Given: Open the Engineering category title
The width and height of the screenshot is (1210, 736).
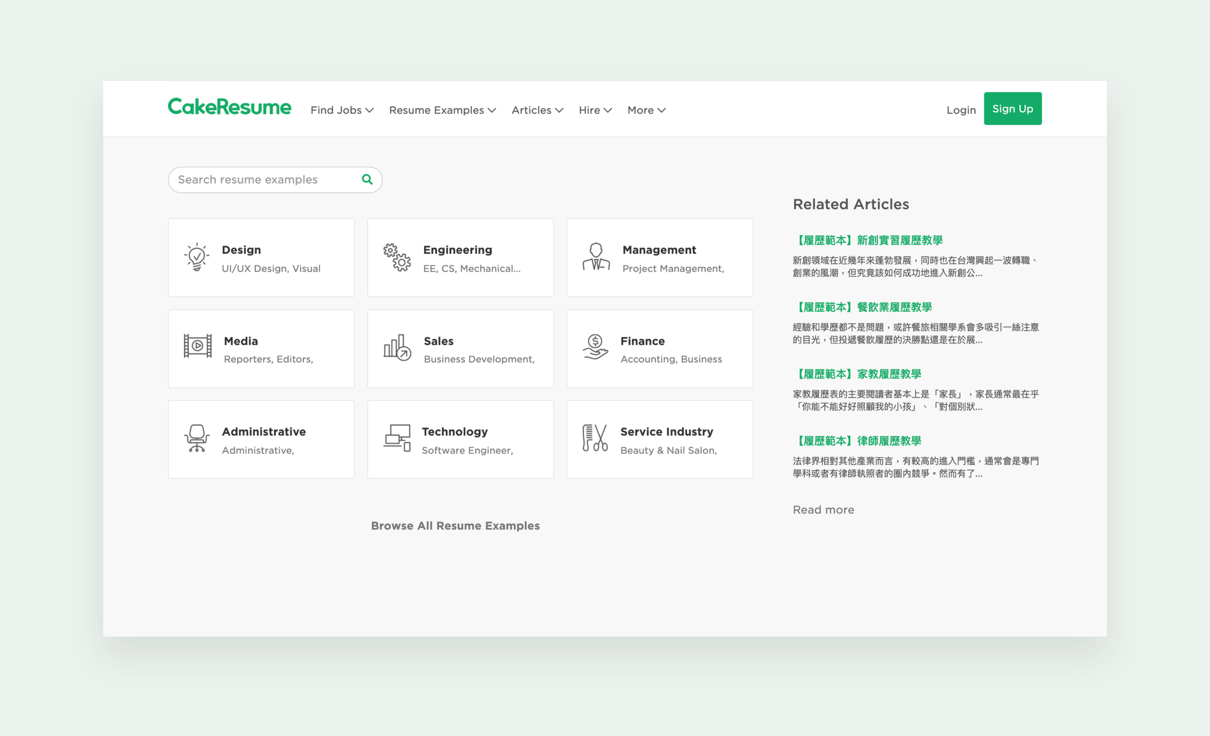Looking at the screenshot, I should click(x=458, y=250).
